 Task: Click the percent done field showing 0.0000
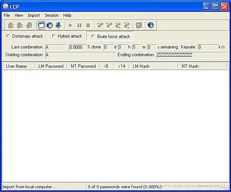pyautogui.click(x=78, y=47)
